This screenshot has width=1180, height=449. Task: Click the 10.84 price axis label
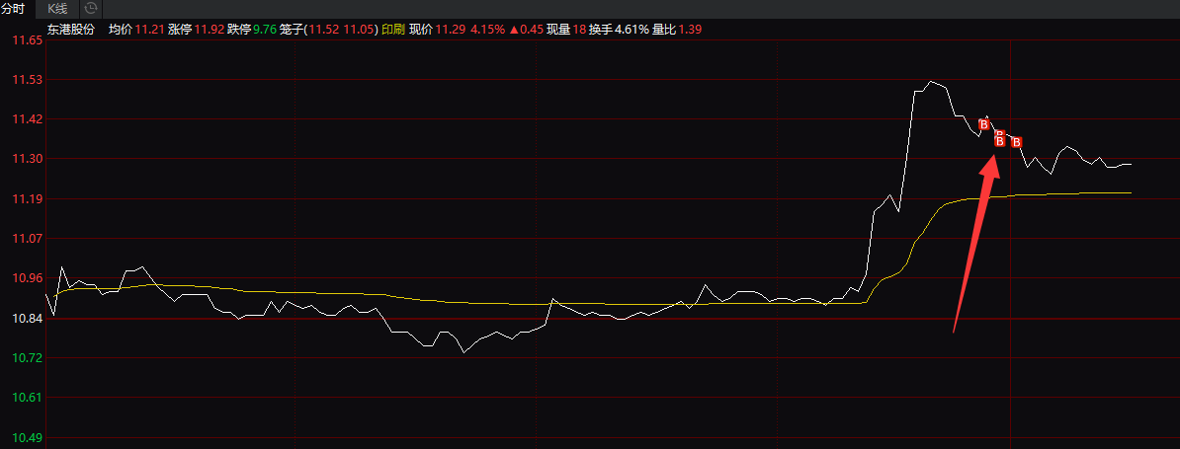[x=28, y=319]
